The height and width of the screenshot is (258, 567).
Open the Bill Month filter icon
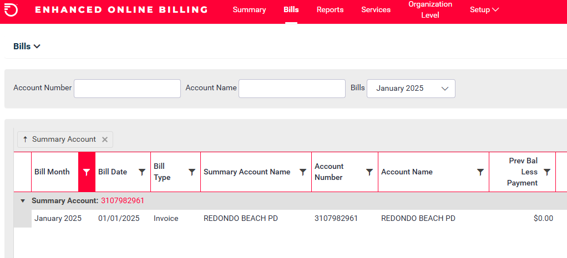[x=87, y=172]
